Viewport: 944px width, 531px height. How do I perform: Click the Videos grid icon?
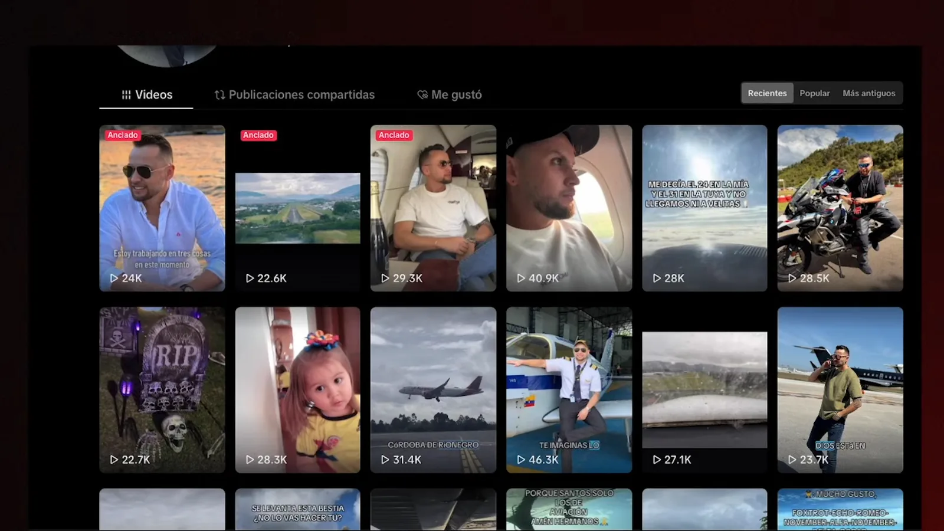[x=126, y=95]
